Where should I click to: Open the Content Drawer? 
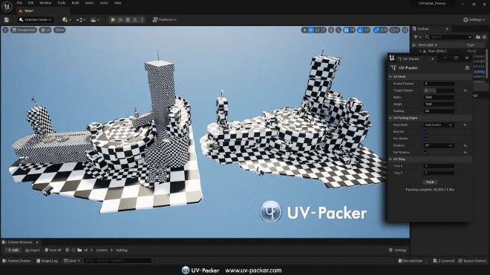[16, 261]
